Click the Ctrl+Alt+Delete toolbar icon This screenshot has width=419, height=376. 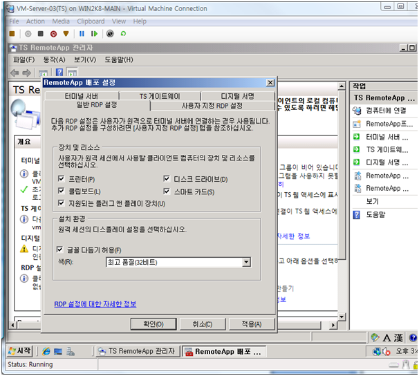coord(12,34)
